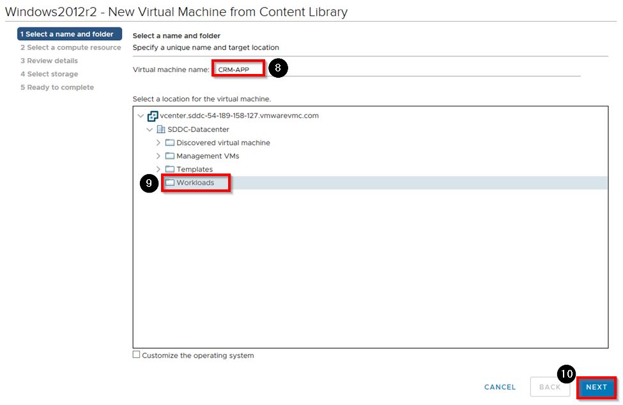Go to step 1 Select a name and folder
This screenshot has height=405, width=623.
[x=70, y=34]
